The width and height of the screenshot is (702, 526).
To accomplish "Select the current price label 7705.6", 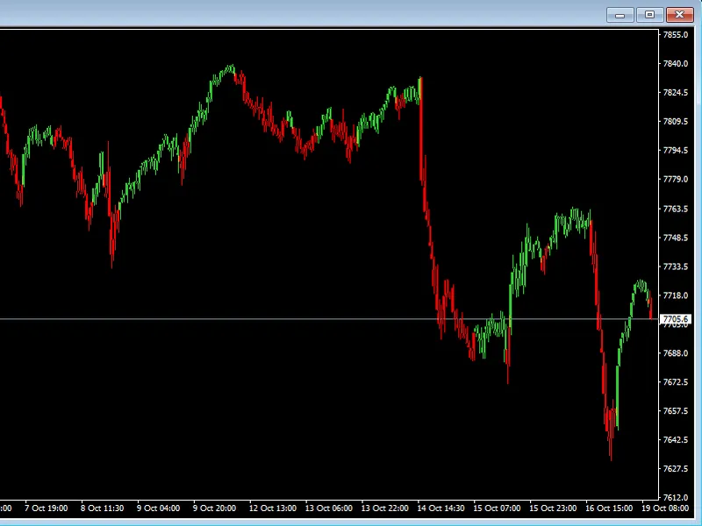I will click(675, 319).
